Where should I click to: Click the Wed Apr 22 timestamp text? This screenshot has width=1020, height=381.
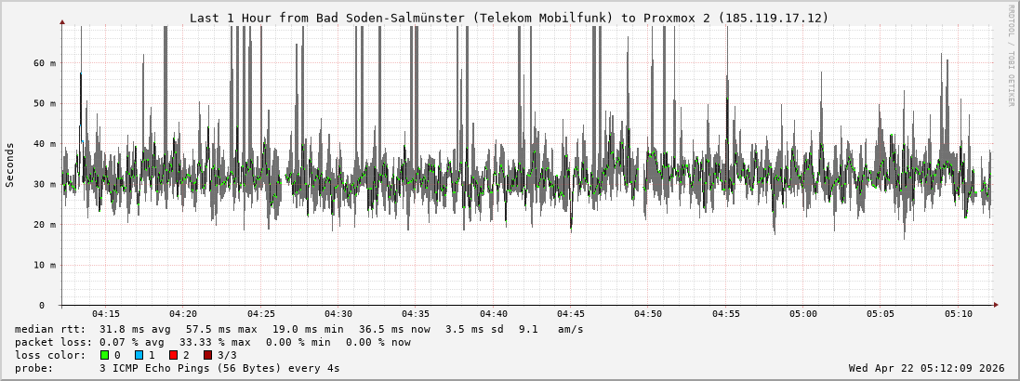[x=926, y=368]
